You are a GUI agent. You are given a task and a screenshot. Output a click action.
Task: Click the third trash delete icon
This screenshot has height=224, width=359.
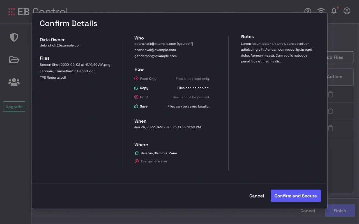pos(330,128)
